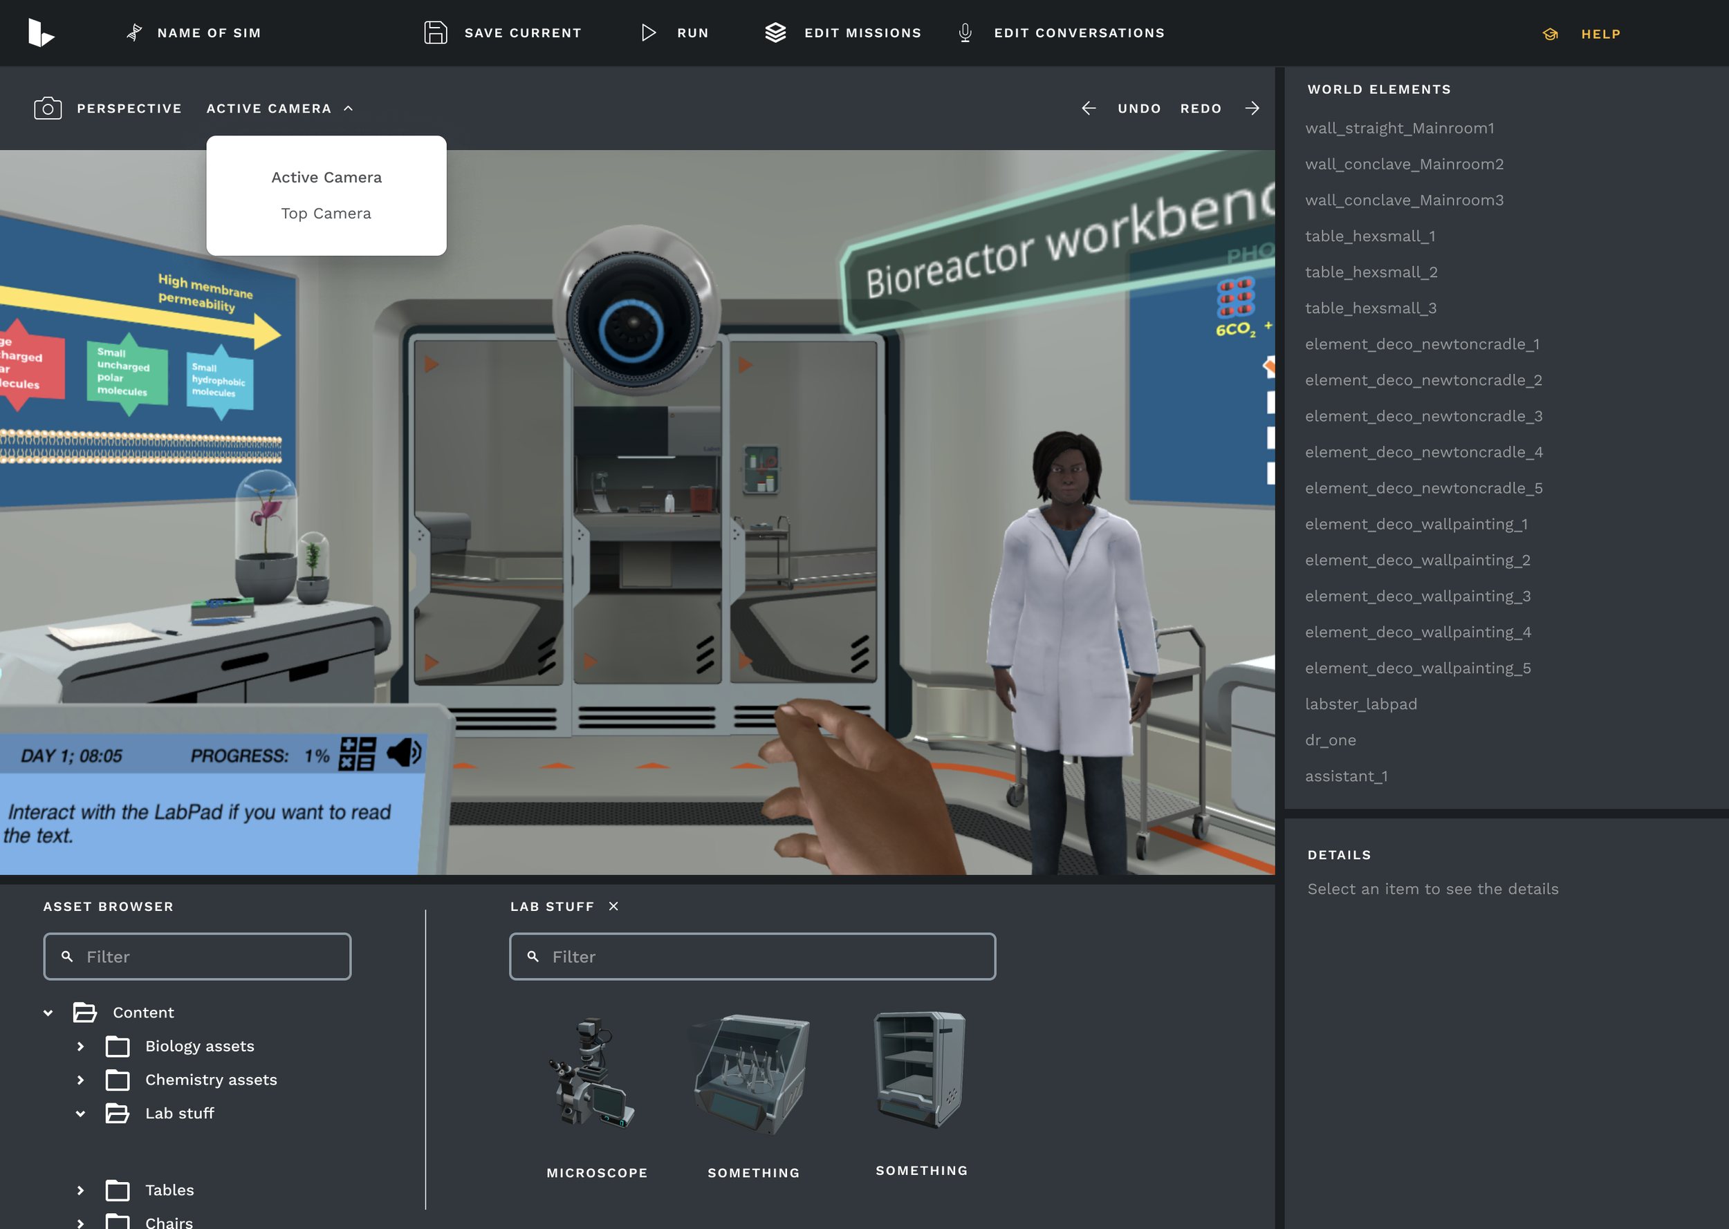The height and width of the screenshot is (1229, 1729).
Task: Click the Run play triangle icon
Action: click(649, 32)
